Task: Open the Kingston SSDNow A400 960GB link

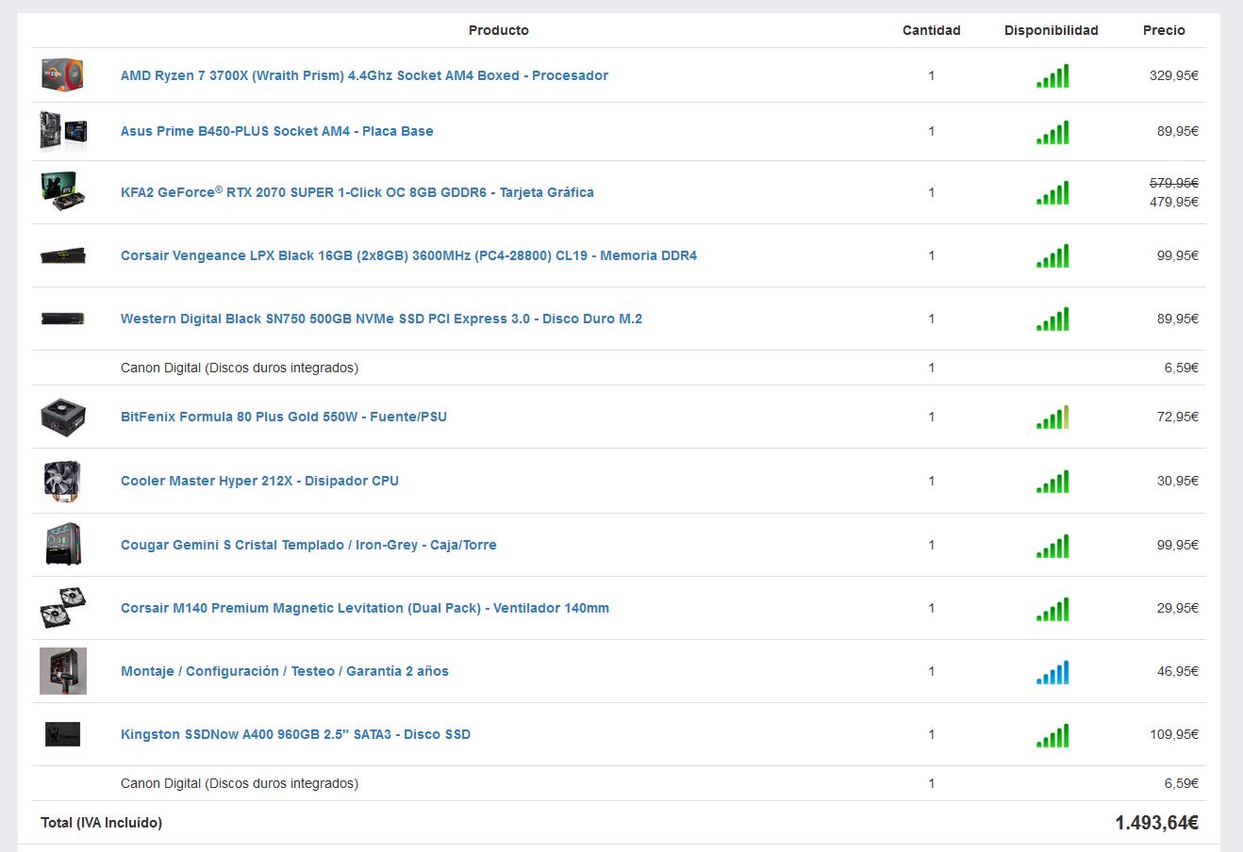Action: [x=295, y=734]
